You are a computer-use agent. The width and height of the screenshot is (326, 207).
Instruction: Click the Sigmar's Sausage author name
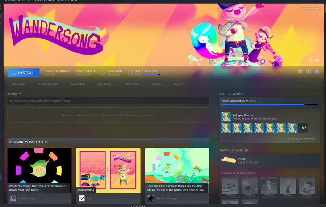click(x=166, y=198)
